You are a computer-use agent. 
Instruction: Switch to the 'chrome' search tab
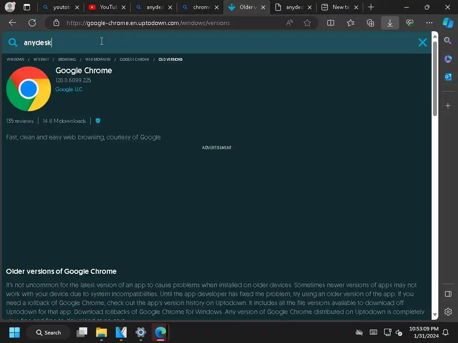[201, 7]
